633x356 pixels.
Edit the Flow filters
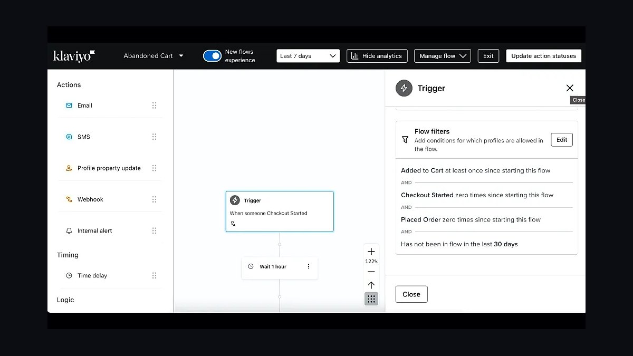click(562, 140)
